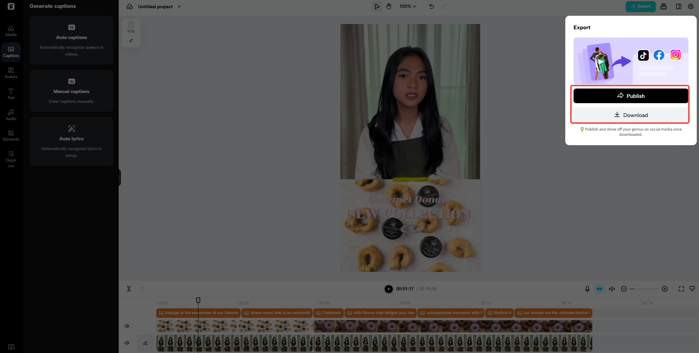Click the split clip tool in timeline toolbar
Image resolution: width=699 pixels, height=353 pixels.
[129, 289]
